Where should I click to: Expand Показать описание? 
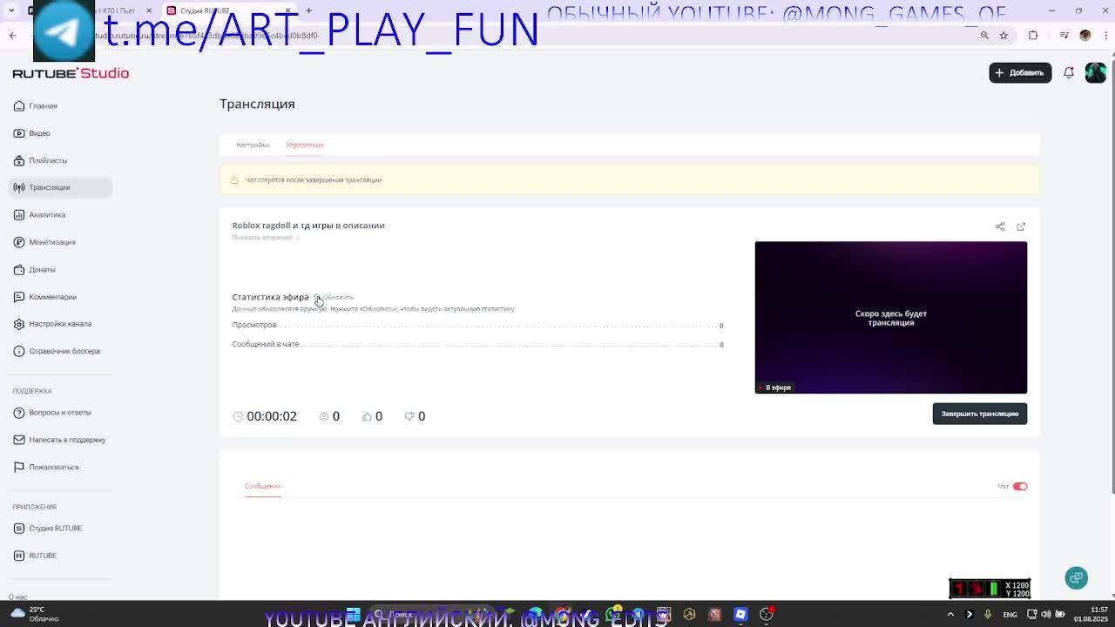pyautogui.click(x=266, y=238)
